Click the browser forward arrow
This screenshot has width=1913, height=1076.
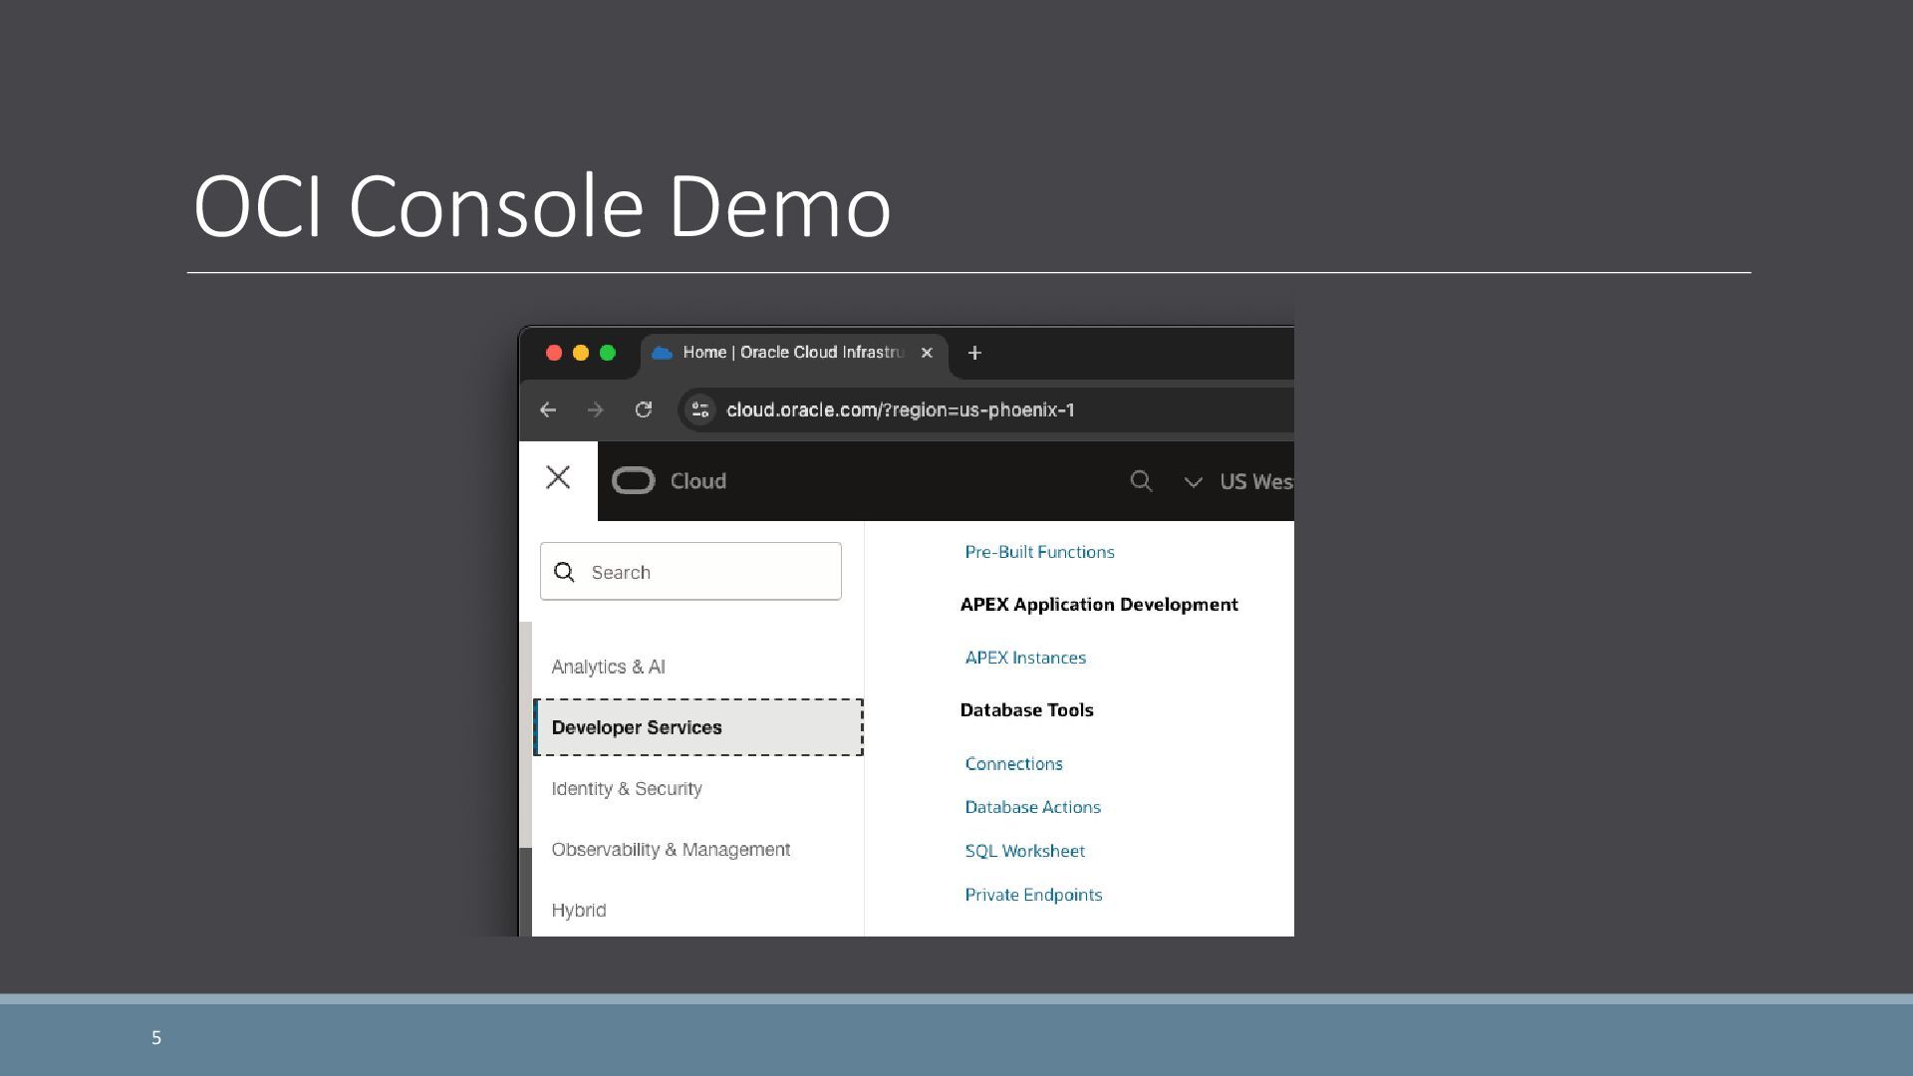tap(595, 409)
